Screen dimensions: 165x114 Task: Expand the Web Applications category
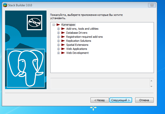pos(59,49)
